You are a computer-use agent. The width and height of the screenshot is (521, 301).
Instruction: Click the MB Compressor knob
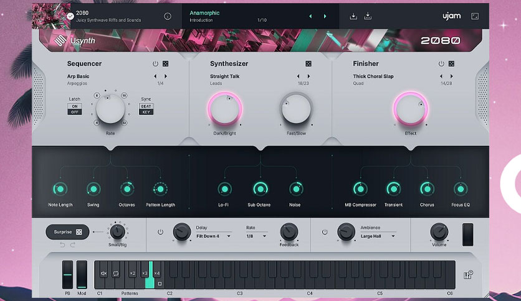pyautogui.click(x=360, y=189)
